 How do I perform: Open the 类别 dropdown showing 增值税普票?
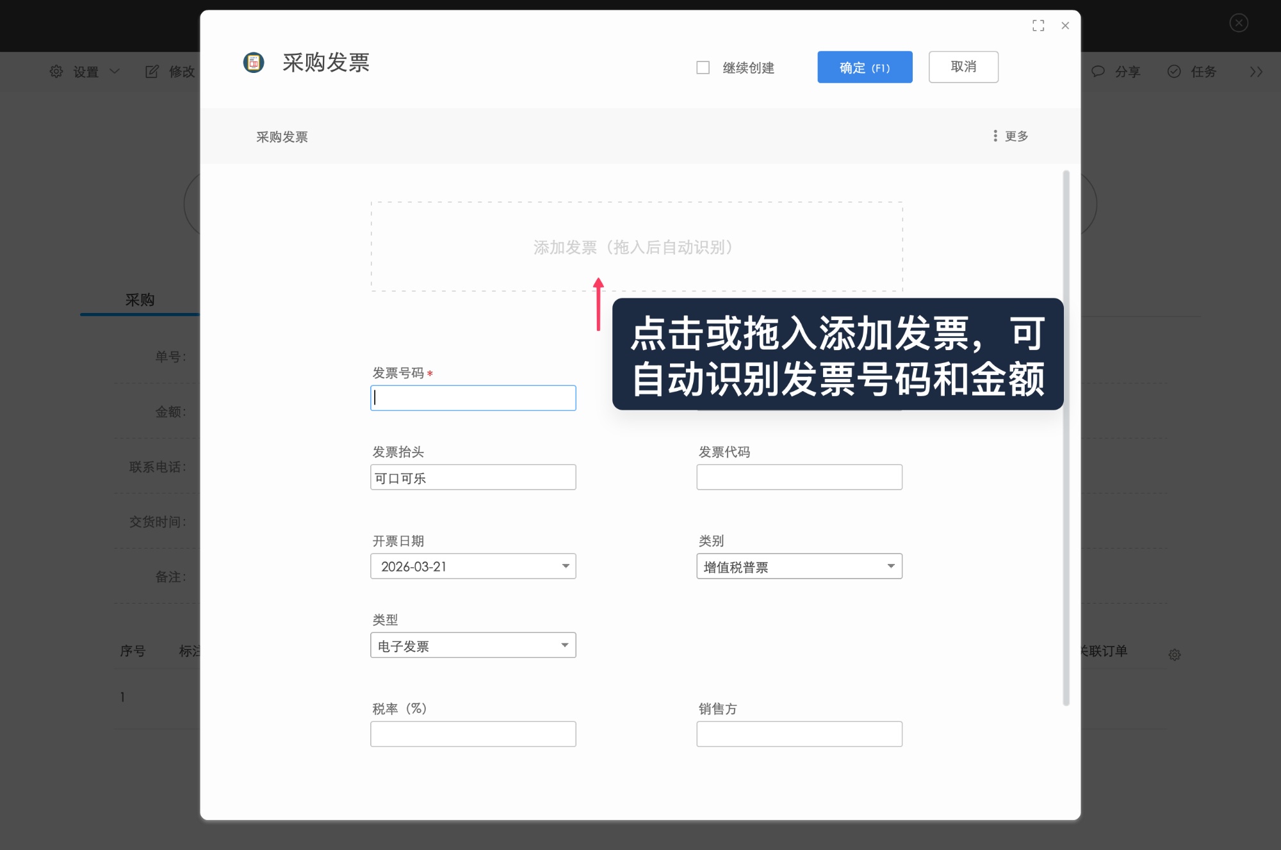[x=891, y=566]
